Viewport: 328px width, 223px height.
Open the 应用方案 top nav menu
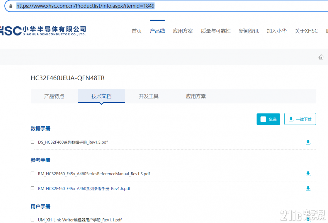point(183,31)
